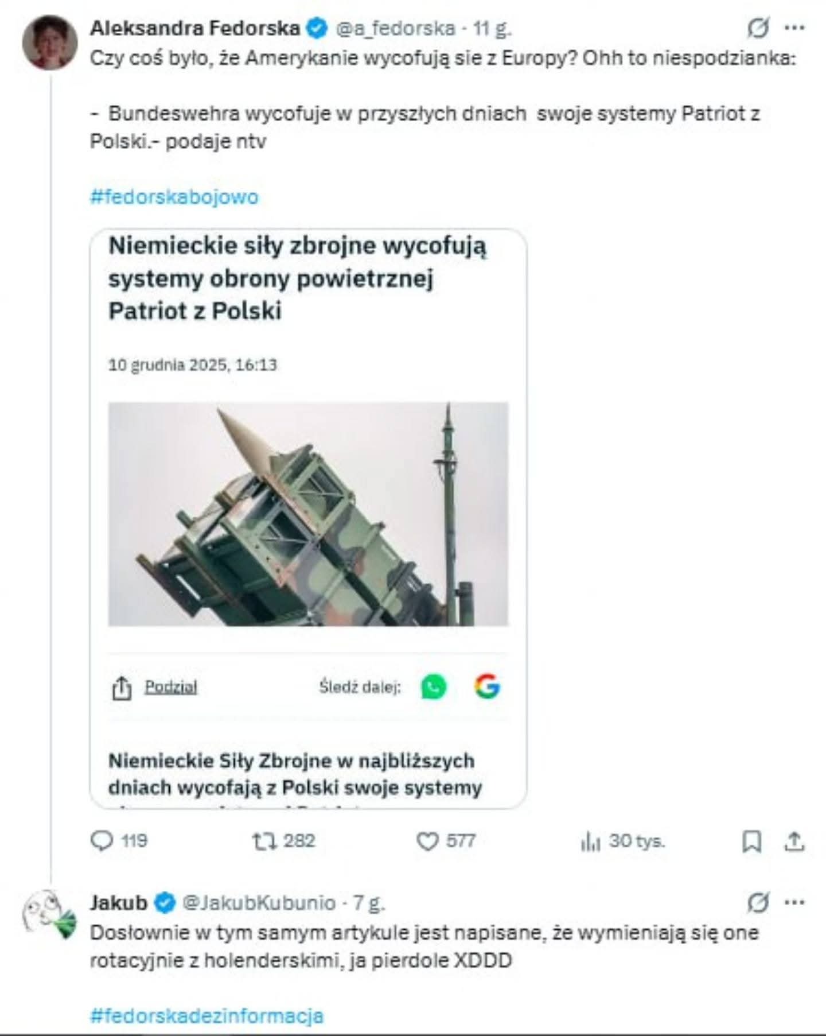Click Grok icon on Jakub's reply
Screen dimensions: 826x1036
pos(758,902)
